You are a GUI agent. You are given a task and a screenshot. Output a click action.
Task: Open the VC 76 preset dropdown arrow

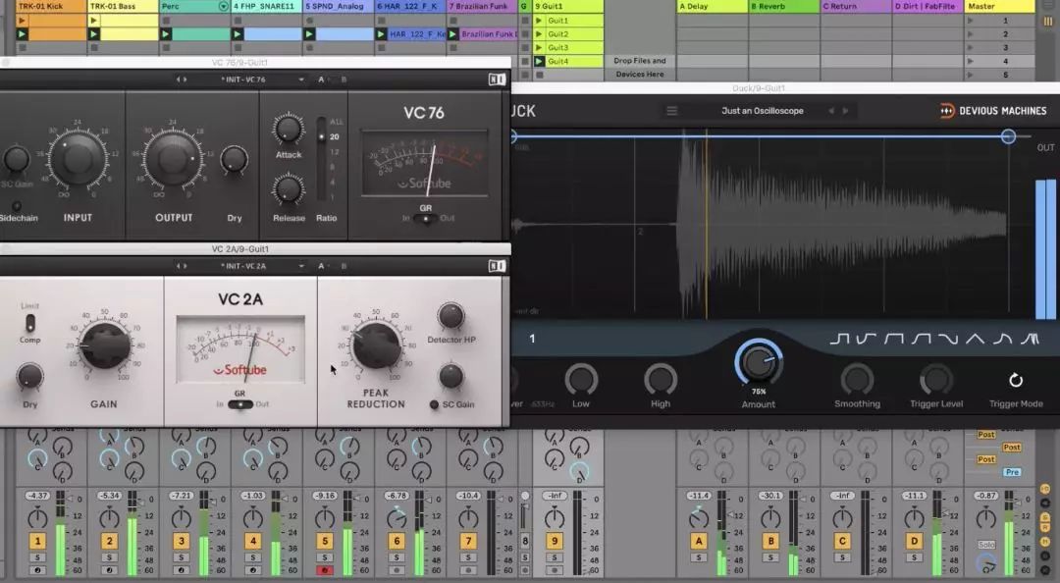301,79
